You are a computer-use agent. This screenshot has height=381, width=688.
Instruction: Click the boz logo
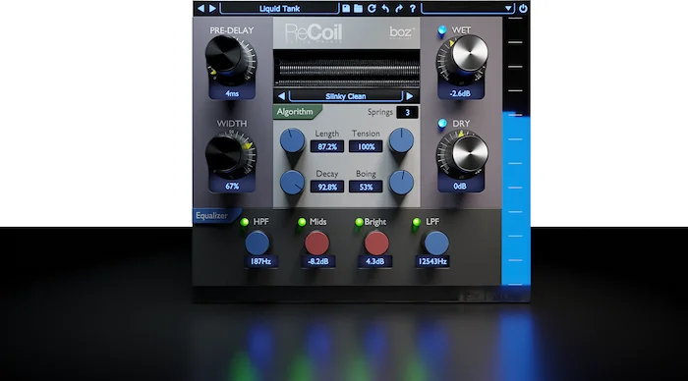coord(402,32)
